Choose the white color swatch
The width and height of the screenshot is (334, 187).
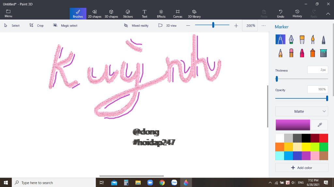280,138
